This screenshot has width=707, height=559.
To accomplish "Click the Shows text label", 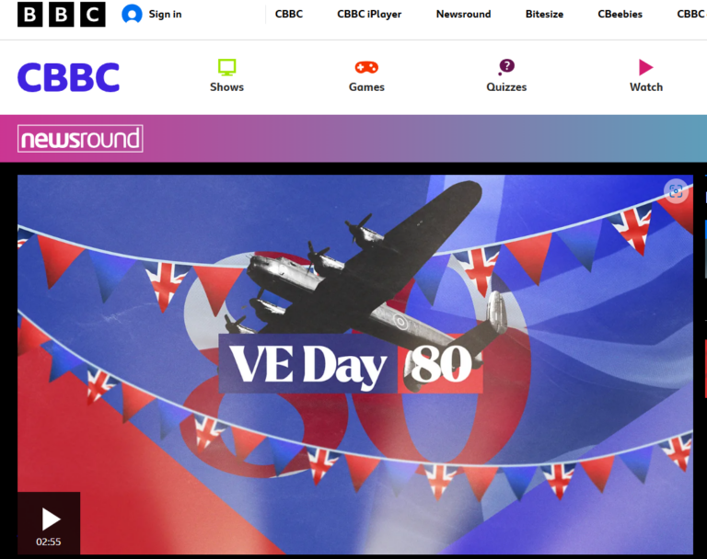I will coord(226,87).
